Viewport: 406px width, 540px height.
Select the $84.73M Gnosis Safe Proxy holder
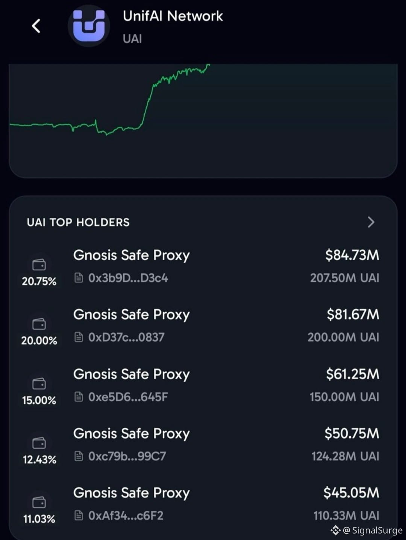(x=203, y=266)
